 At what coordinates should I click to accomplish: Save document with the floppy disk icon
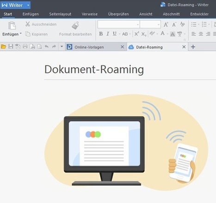(11, 47)
